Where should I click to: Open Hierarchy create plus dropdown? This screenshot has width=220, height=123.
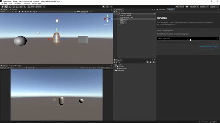[x=115, y=12]
